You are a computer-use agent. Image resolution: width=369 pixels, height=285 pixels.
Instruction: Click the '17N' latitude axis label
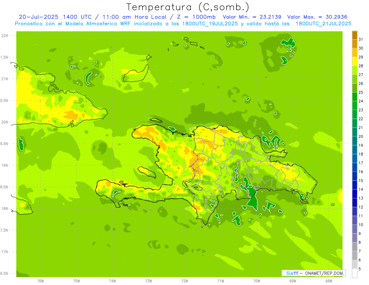pyautogui.click(x=5, y=252)
